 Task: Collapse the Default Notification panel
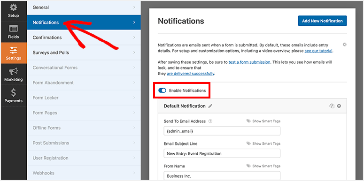tap(339, 106)
